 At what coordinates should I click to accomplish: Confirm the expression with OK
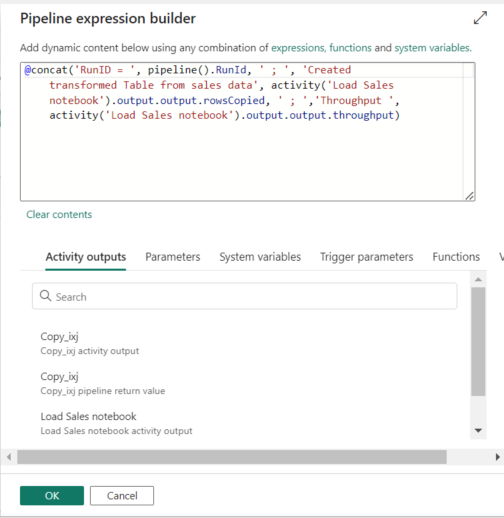coord(52,495)
